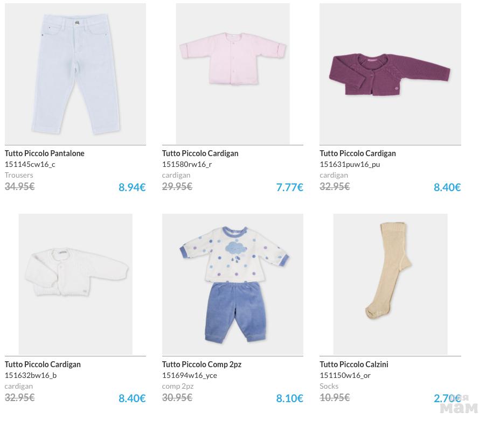Click the Tutto Piccolo Comp 2pz title
Viewport: 486px width, 421px height.
[x=202, y=364]
